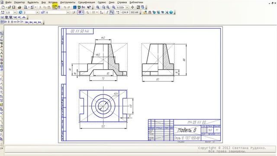Undo the last action
Viewport: 277px width, 156px height.
65,7
